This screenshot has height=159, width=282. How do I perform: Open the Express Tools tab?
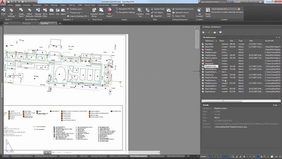90,5
